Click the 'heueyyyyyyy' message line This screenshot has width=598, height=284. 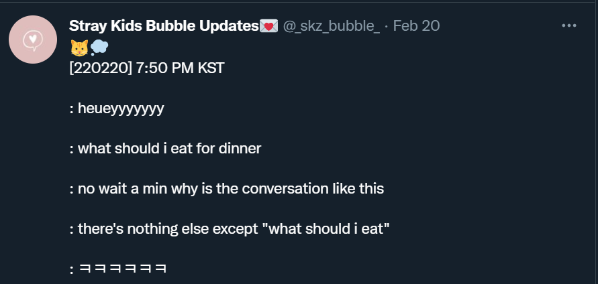(117, 109)
